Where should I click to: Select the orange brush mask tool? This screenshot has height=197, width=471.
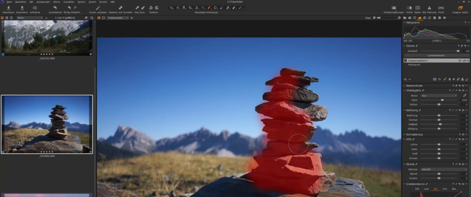pyautogui.click(x=209, y=7)
